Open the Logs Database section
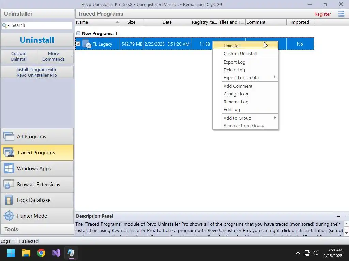Screen dimensions: 349x261 coord(37,200)
